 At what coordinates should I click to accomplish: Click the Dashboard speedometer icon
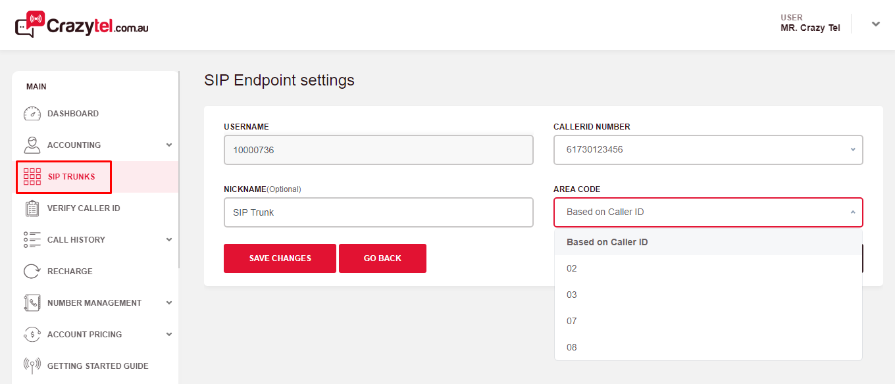pyautogui.click(x=32, y=114)
